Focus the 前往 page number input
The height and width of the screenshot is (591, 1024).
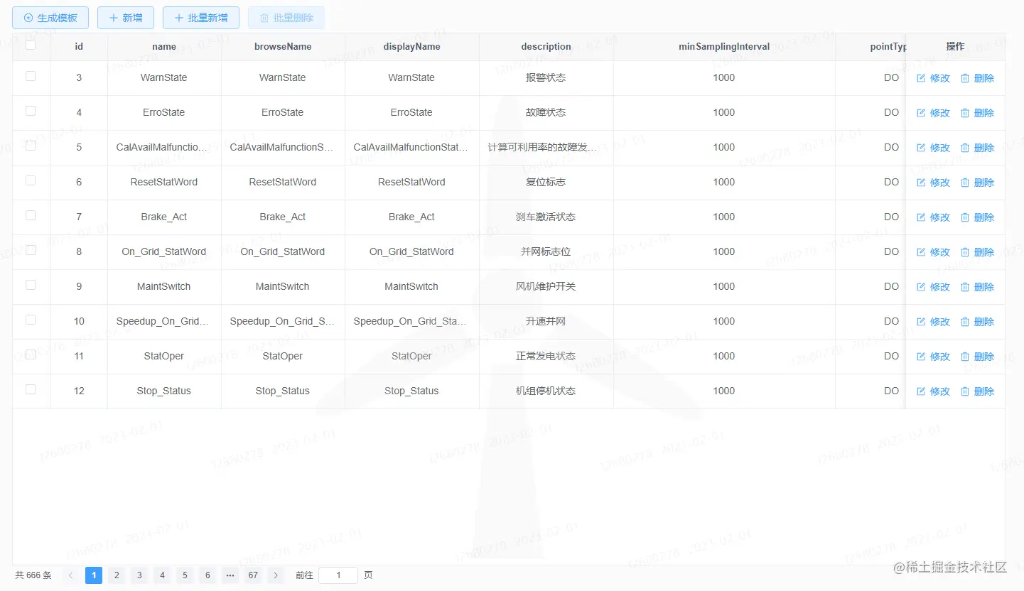coord(338,575)
